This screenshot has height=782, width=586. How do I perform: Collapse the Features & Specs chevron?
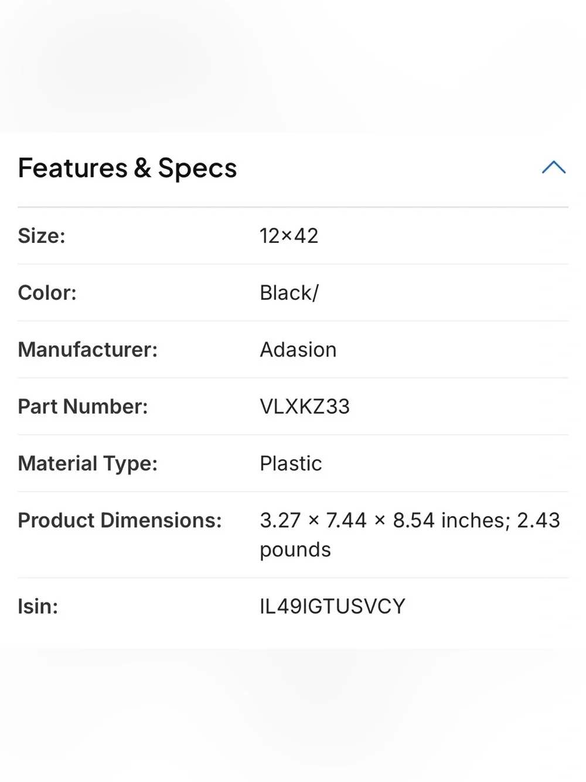(554, 168)
